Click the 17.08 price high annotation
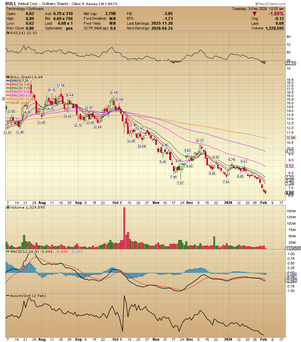 (x=61, y=85)
